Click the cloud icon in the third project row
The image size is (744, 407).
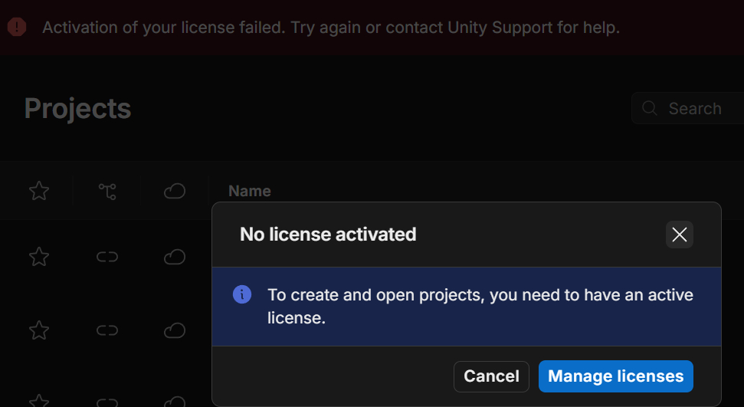click(175, 401)
